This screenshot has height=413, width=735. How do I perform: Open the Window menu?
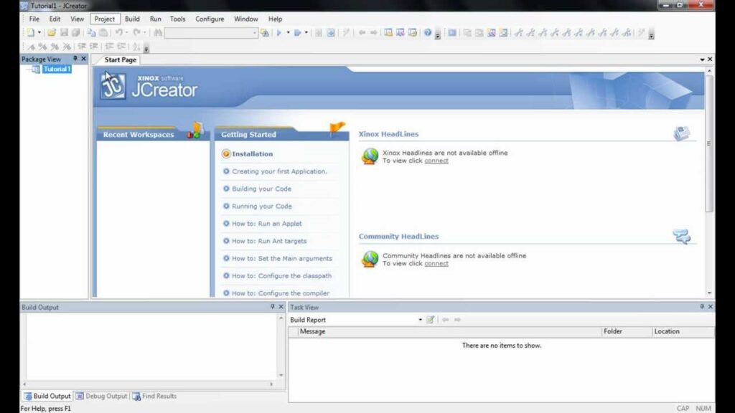pyautogui.click(x=245, y=19)
